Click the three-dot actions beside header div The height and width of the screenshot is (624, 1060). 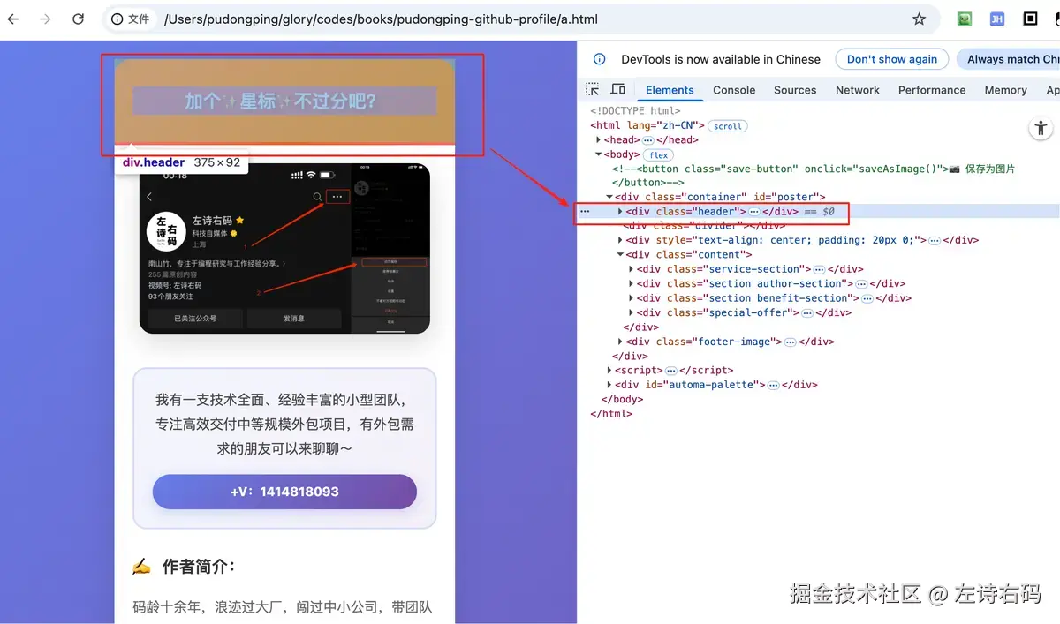pos(584,212)
